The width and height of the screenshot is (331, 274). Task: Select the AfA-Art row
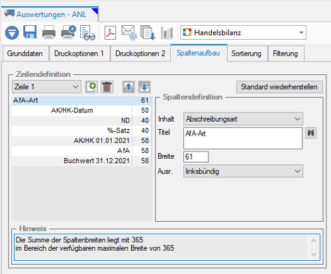point(81,101)
